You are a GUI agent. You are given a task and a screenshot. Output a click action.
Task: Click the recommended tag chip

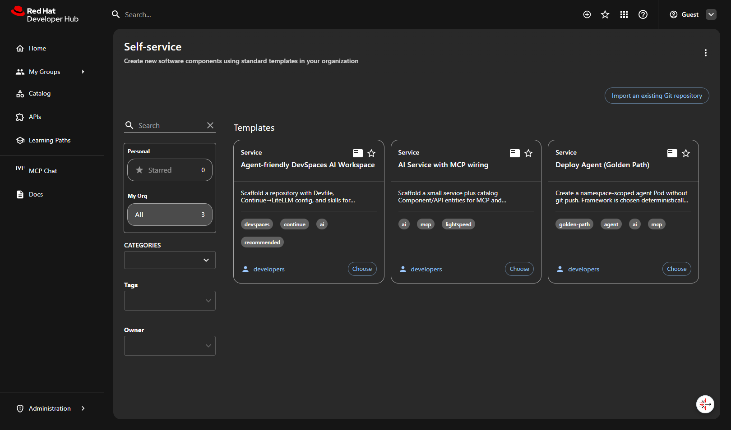[262, 242]
